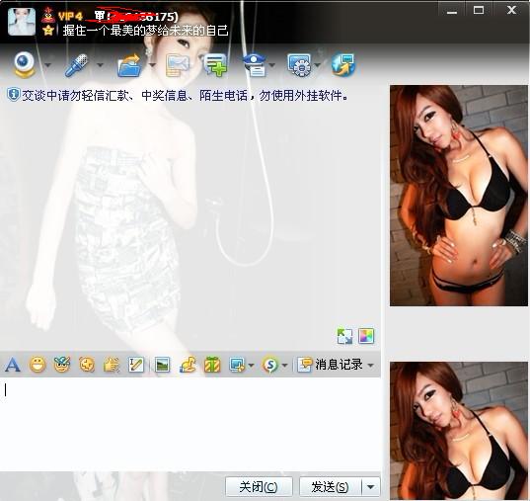
Task: Open the music sharing icon
Action: (188, 365)
